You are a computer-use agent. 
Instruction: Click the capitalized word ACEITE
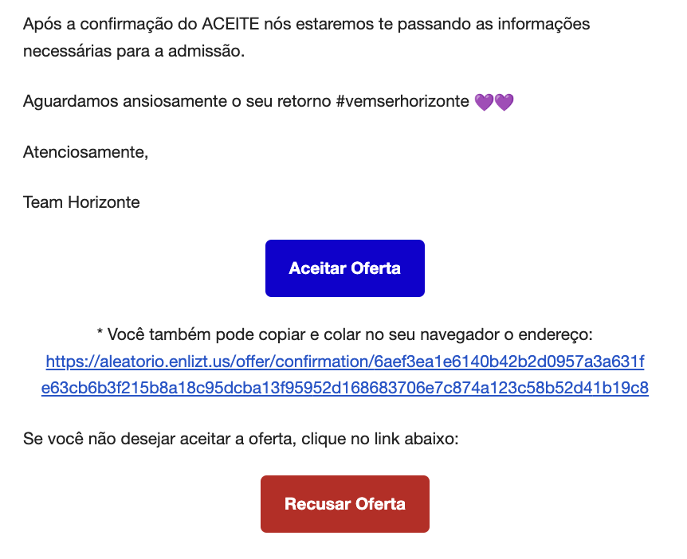230,24
